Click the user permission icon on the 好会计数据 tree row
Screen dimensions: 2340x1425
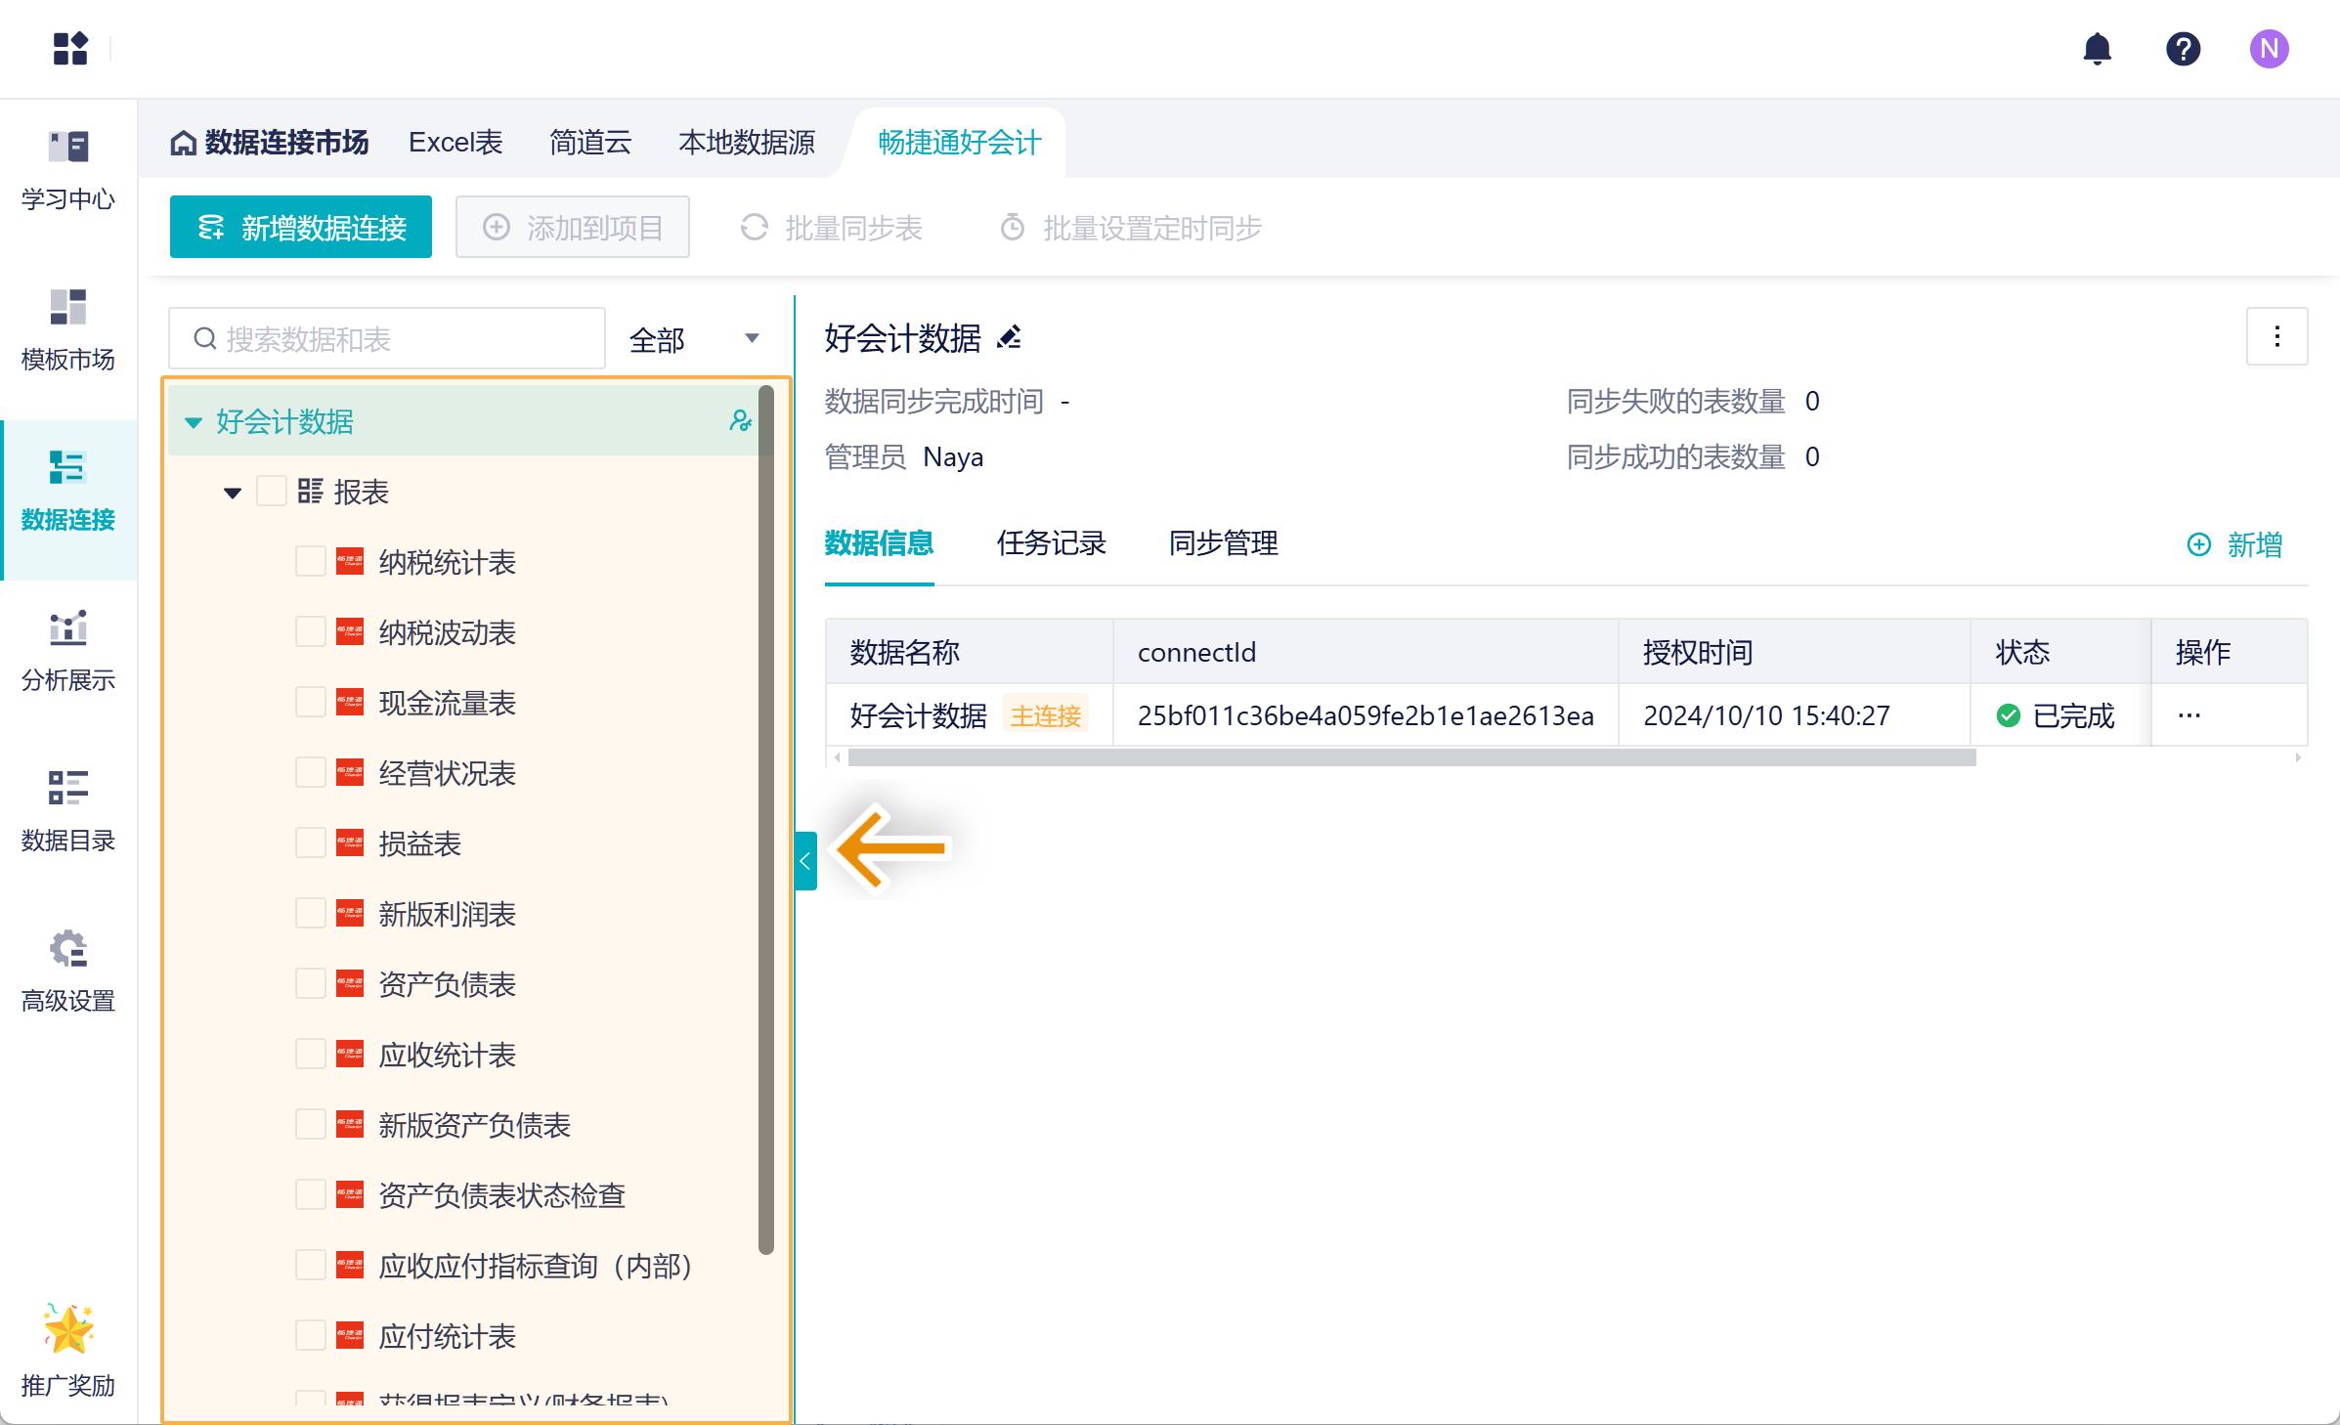click(x=740, y=421)
